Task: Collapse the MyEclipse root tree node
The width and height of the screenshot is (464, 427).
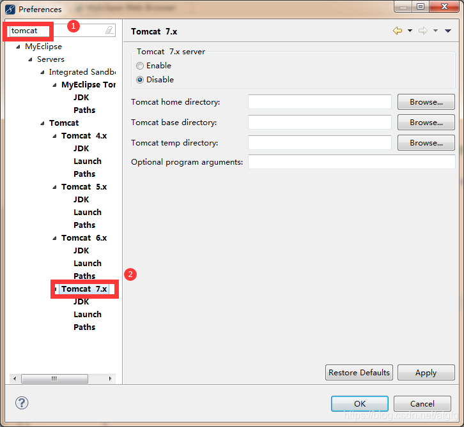Action: (18, 47)
